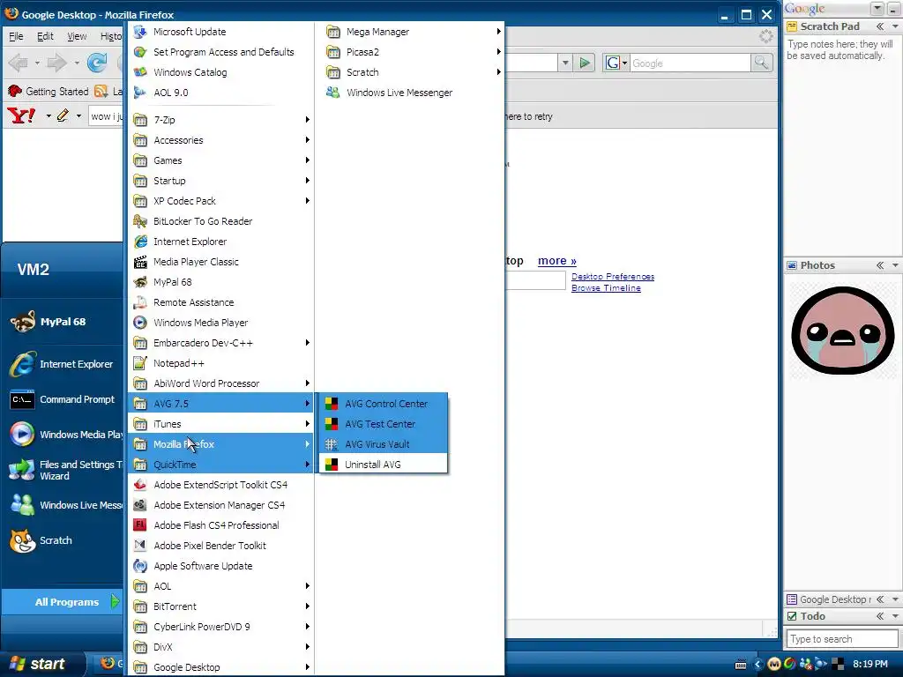Launch Media Player Classic
903x677 pixels.
pyautogui.click(x=221, y=261)
